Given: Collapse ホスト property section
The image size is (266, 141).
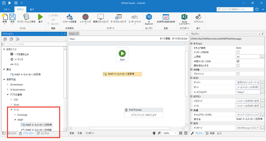Looking at the screenshot, I should tap(192, 78).
